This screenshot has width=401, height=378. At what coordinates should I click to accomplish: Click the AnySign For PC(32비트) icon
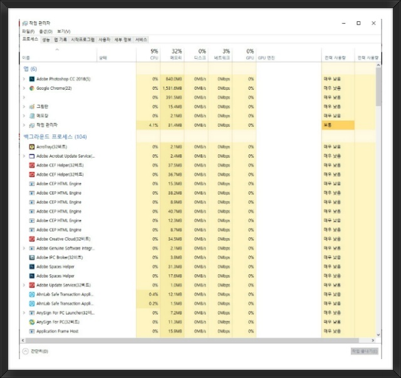point(32,322)
